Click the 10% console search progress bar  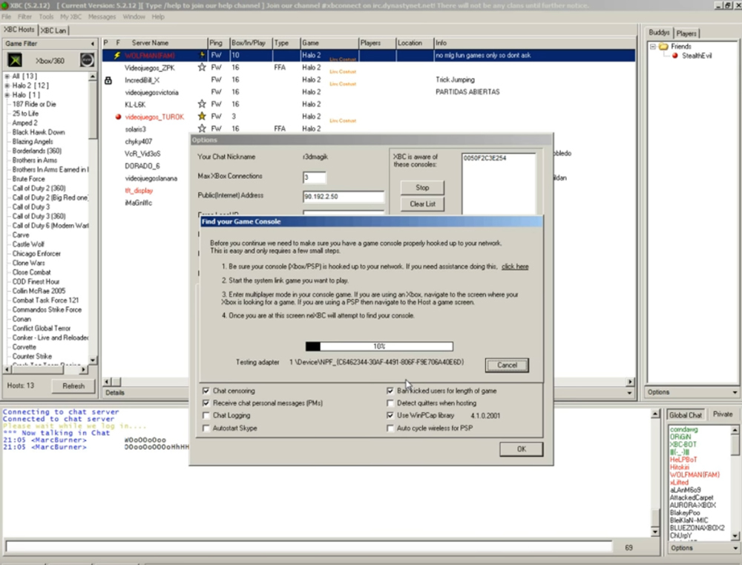pyautogui.click(x=379, y=346)
